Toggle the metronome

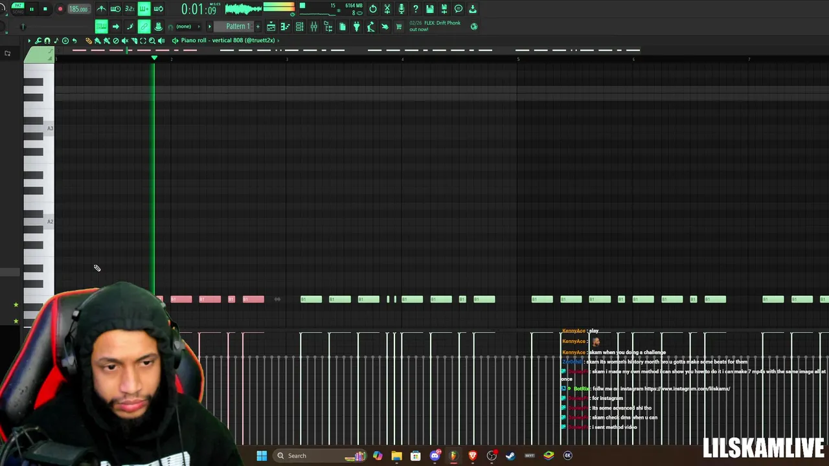(101, 9)
